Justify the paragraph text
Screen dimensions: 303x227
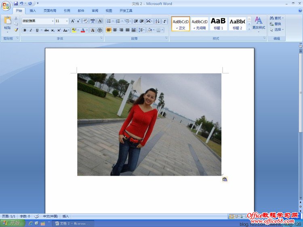[x=127, y=30]
